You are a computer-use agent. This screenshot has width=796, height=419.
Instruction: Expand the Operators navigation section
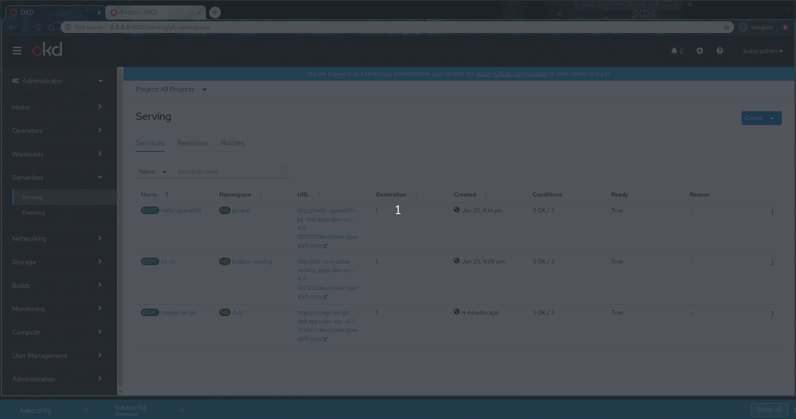[58, 130]
